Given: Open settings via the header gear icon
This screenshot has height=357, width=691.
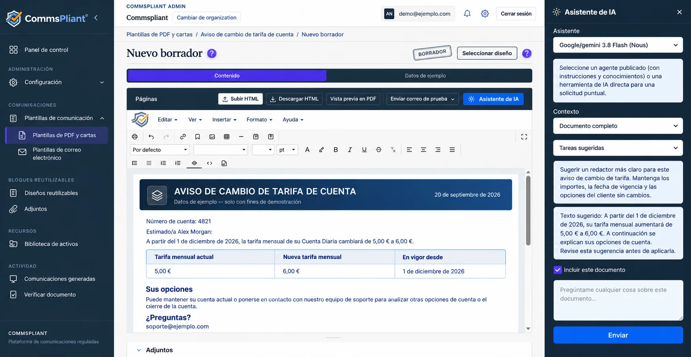Looking at the screenshot, I should pos(485,13).
